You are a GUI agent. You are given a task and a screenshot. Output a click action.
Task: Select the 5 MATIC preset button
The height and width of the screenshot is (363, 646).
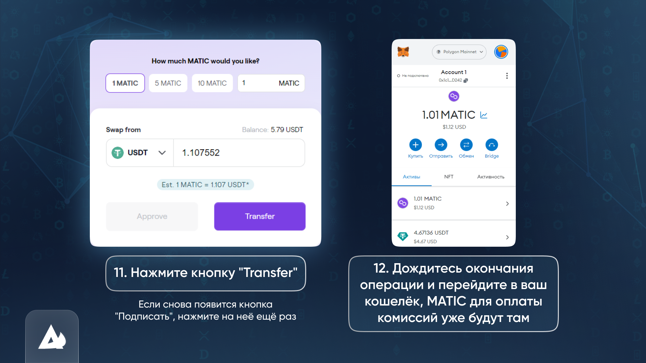click(x=168, y=83)
